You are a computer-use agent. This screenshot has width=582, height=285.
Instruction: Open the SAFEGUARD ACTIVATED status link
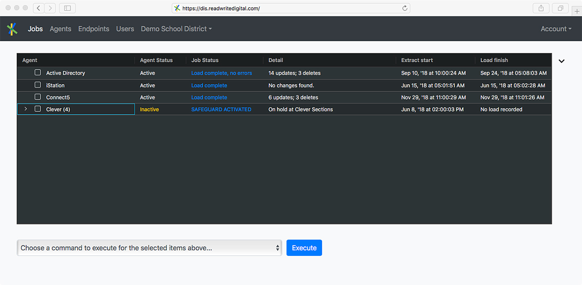(x=221, y=110)
